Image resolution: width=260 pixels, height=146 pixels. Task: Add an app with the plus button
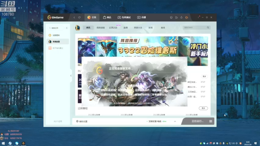tap(67, 28)
